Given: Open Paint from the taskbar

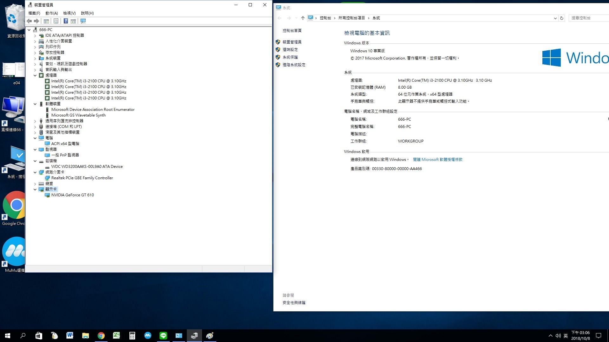Looking at the screenshot, I should pyautogui.click(x=210, y=336).
